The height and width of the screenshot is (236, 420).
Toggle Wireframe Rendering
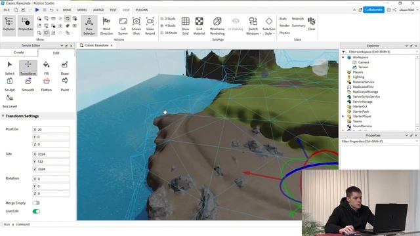tap(217, 26)
